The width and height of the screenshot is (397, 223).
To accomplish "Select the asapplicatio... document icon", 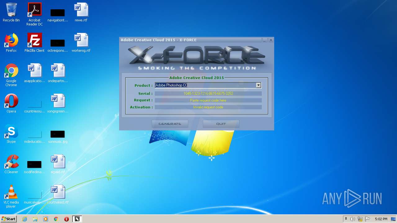I will [x=34, y=73].
